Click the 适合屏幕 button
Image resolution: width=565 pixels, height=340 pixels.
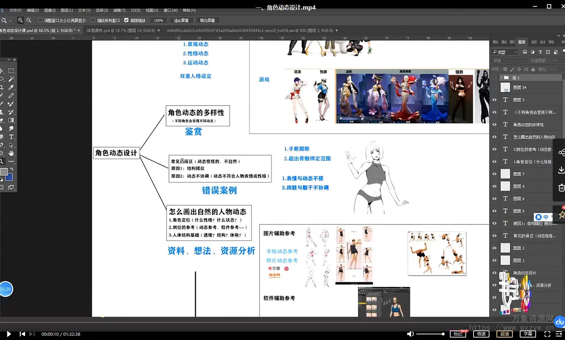pos(181,20)
